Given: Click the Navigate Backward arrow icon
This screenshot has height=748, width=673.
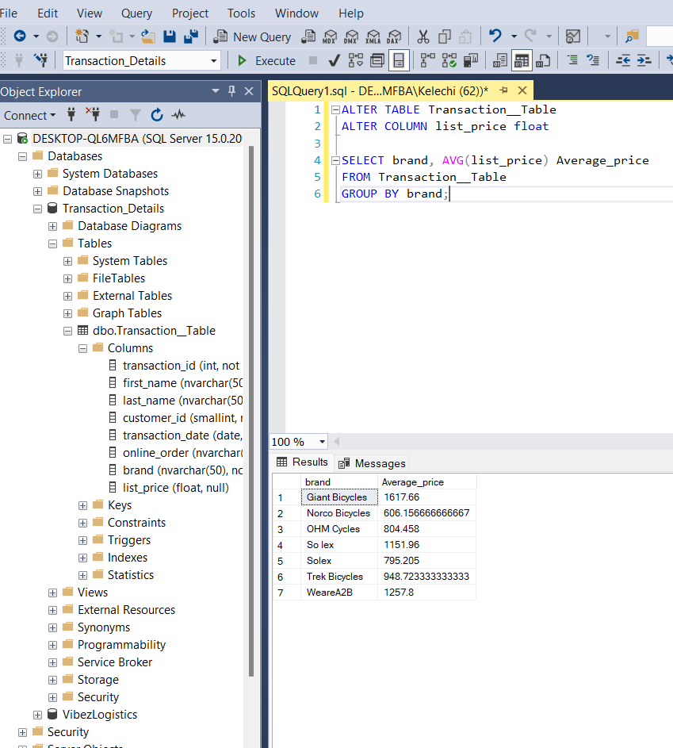Looking at the screenshot, I should pos(20,36).
